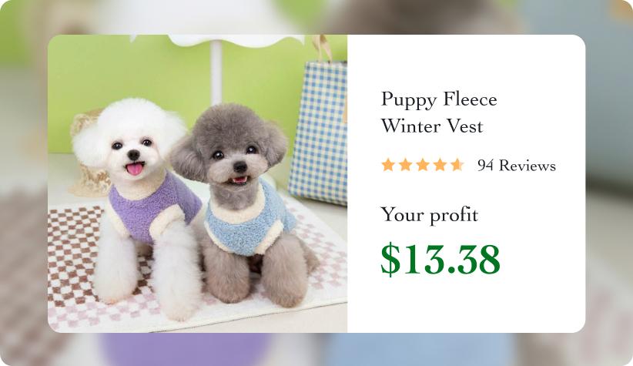Select the fourth rating star
The image size is (633, 366).
[440, 165]
